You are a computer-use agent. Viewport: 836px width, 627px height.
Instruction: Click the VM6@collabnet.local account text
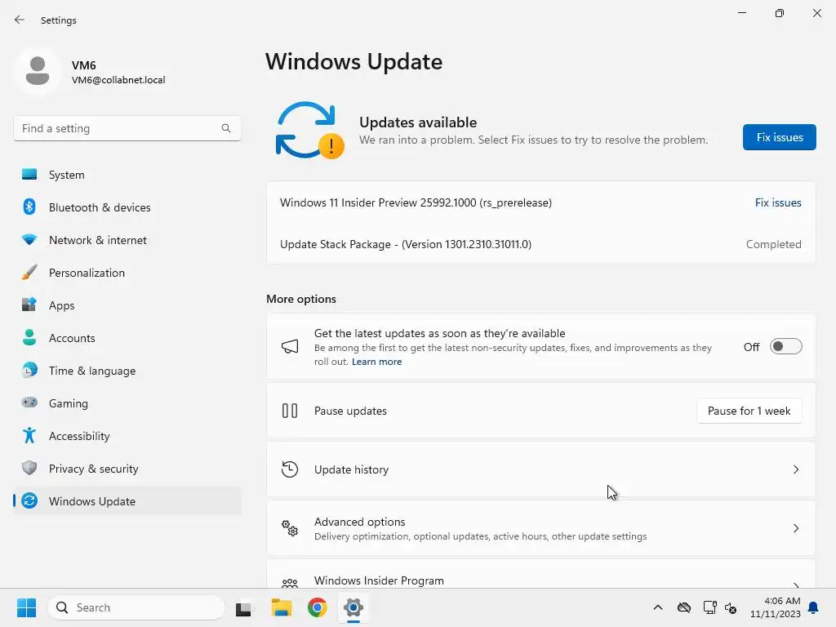(x=118, y=80)
